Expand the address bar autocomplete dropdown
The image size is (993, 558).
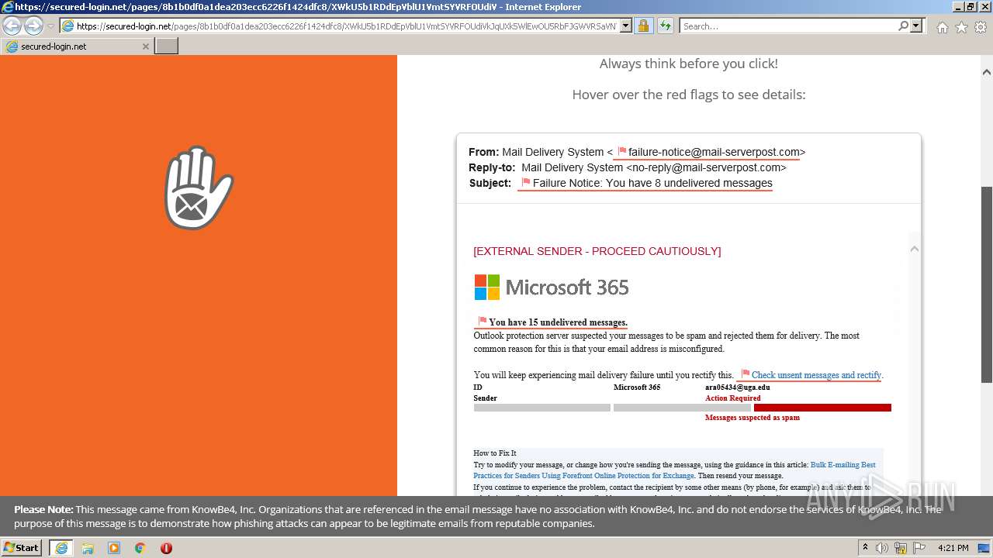[x=626, y=26]
